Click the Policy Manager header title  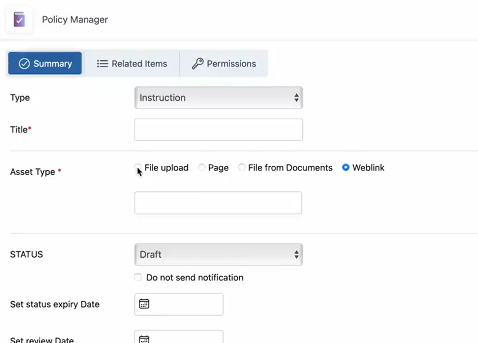click(x=75, y=20)
